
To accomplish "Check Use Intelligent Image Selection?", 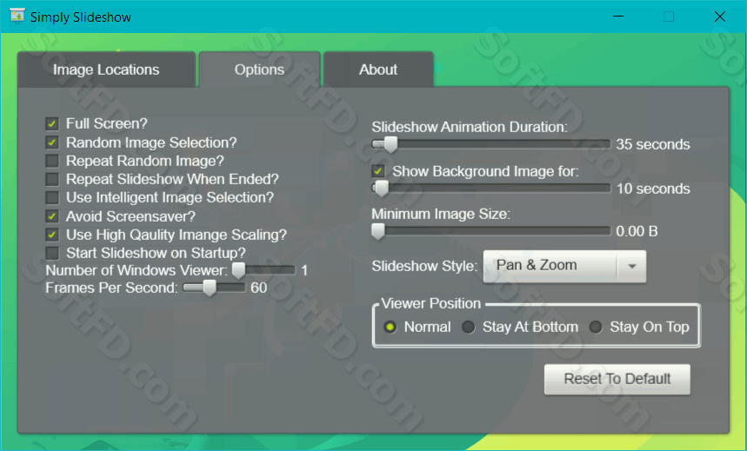I will click(52, 197).
